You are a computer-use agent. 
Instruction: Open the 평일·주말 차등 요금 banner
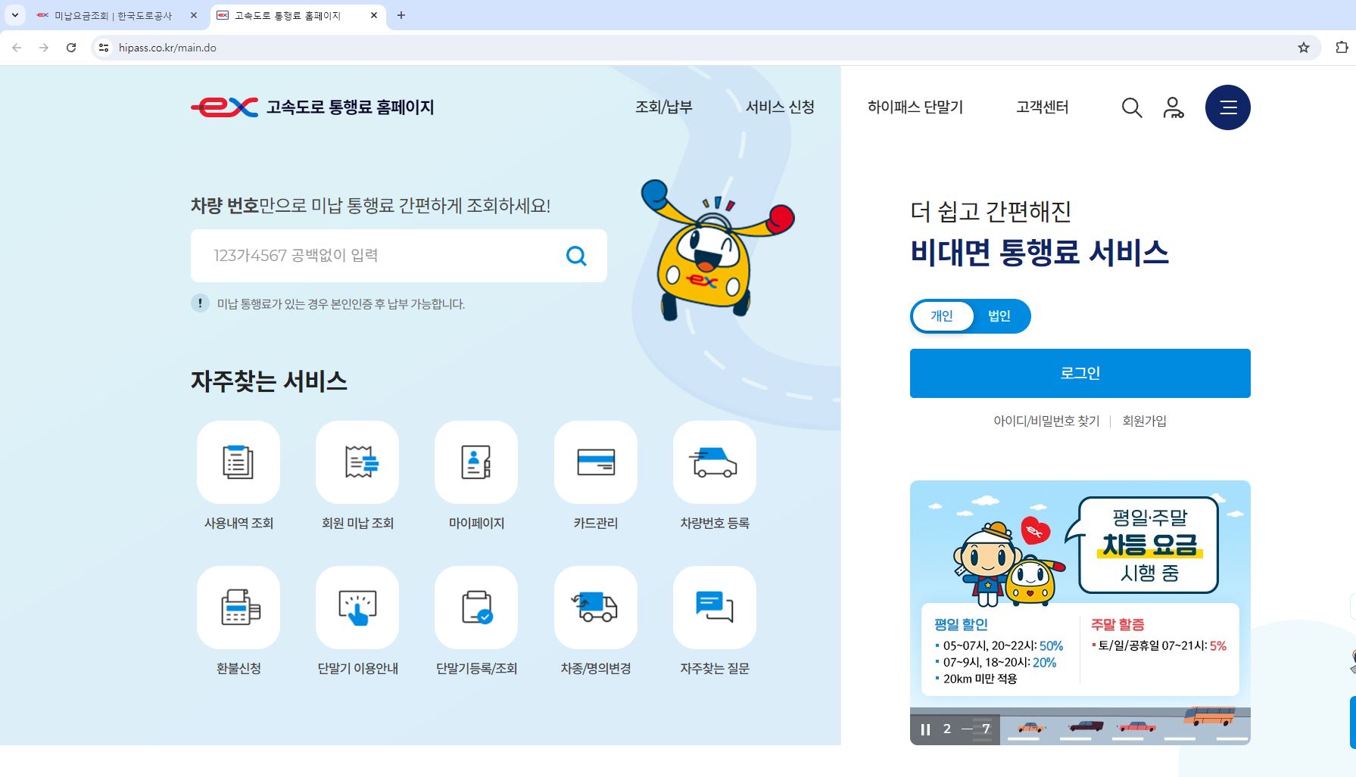click(1080, 594)
